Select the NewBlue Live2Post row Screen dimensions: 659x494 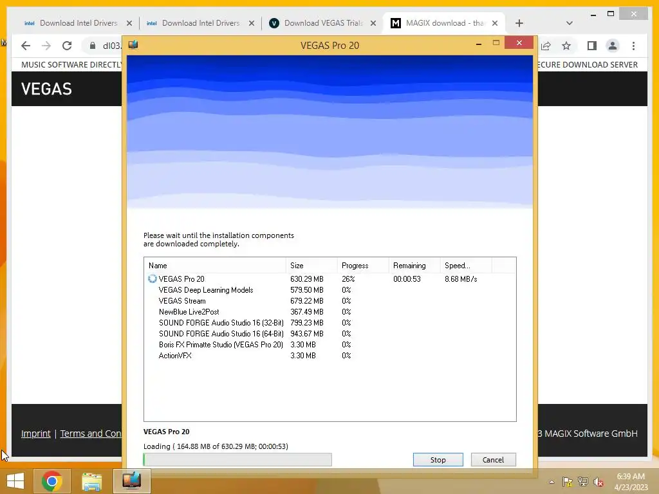pos(330,312)
